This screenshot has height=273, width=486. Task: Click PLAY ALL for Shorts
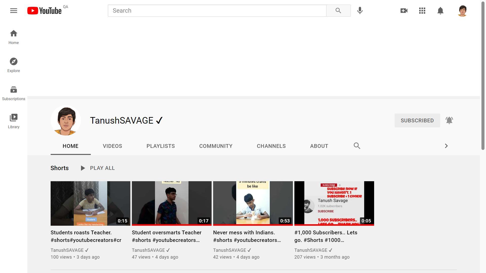(98, 168)
